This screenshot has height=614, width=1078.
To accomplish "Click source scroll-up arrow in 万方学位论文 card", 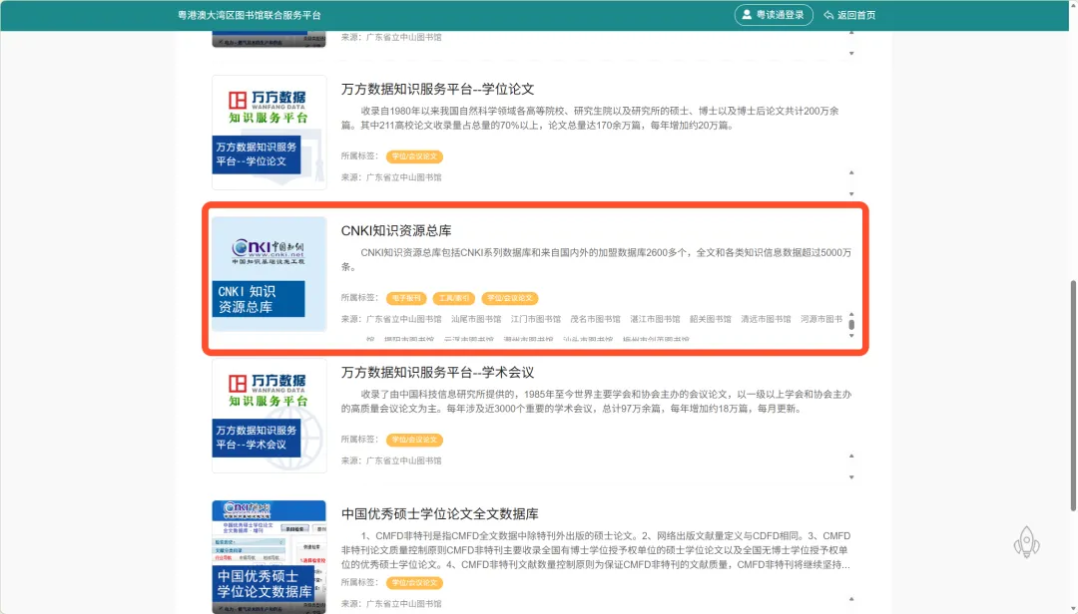I will 851,172.
